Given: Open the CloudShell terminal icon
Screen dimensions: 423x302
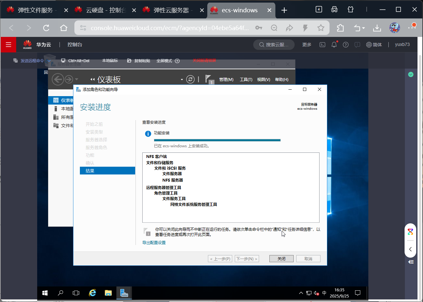Looking at the screenshot, I should (x=322, y=45).
